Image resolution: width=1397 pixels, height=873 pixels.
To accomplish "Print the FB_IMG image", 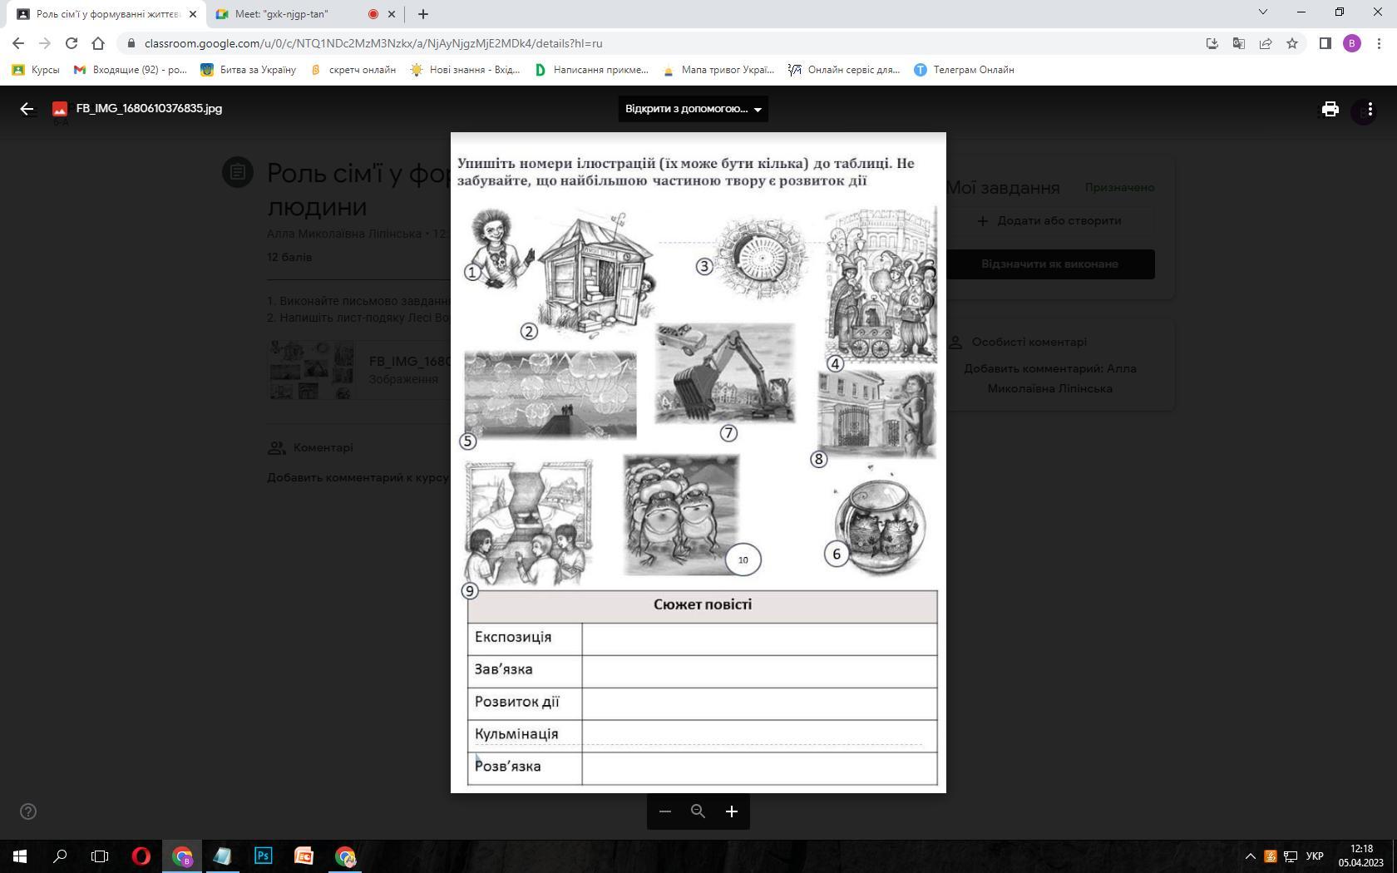I will (x=1330, y=109).
